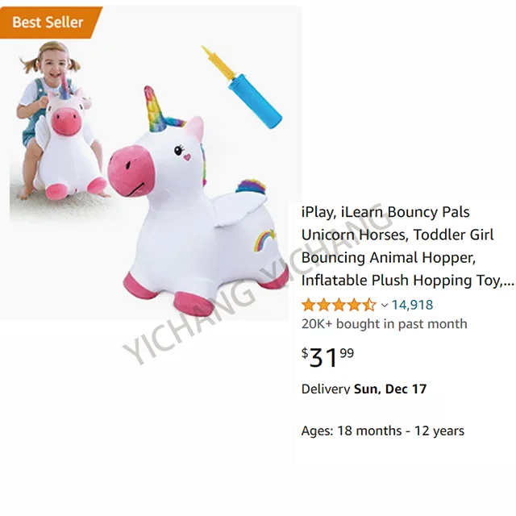Click the rainbow decal on unicorn's side
The image size is (516, 516).
point(264,239)
